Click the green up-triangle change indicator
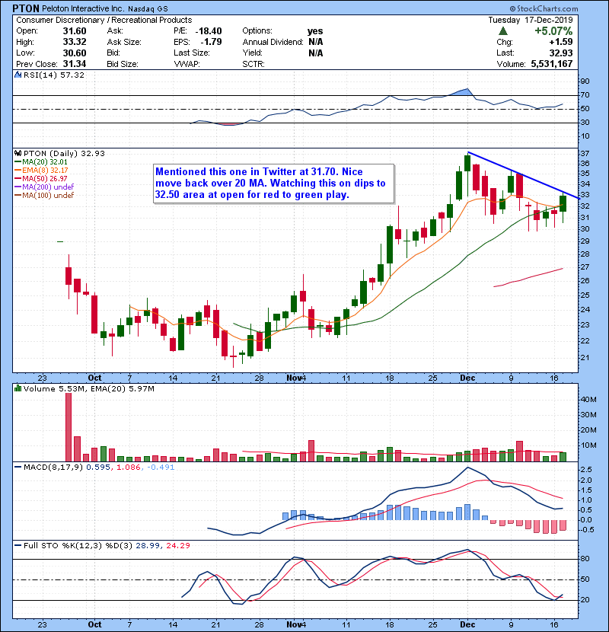 click(x=502, y=31)
